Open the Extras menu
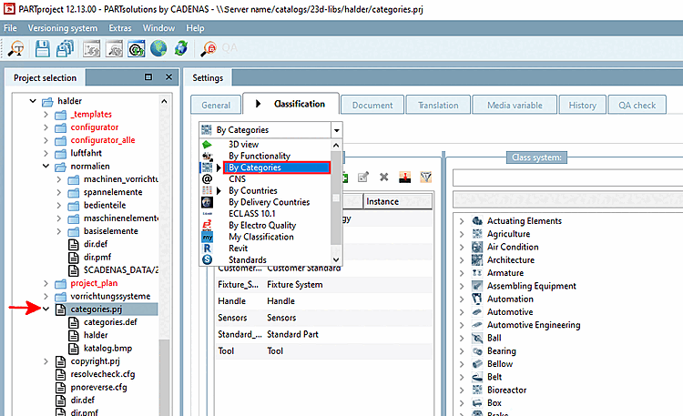Viewport: 683px width, 416px height. pos(120,28)
